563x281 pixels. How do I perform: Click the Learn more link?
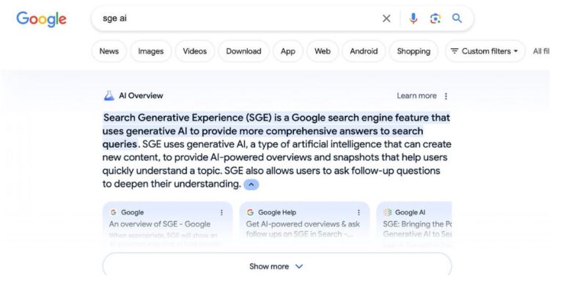tap(416, 96)
